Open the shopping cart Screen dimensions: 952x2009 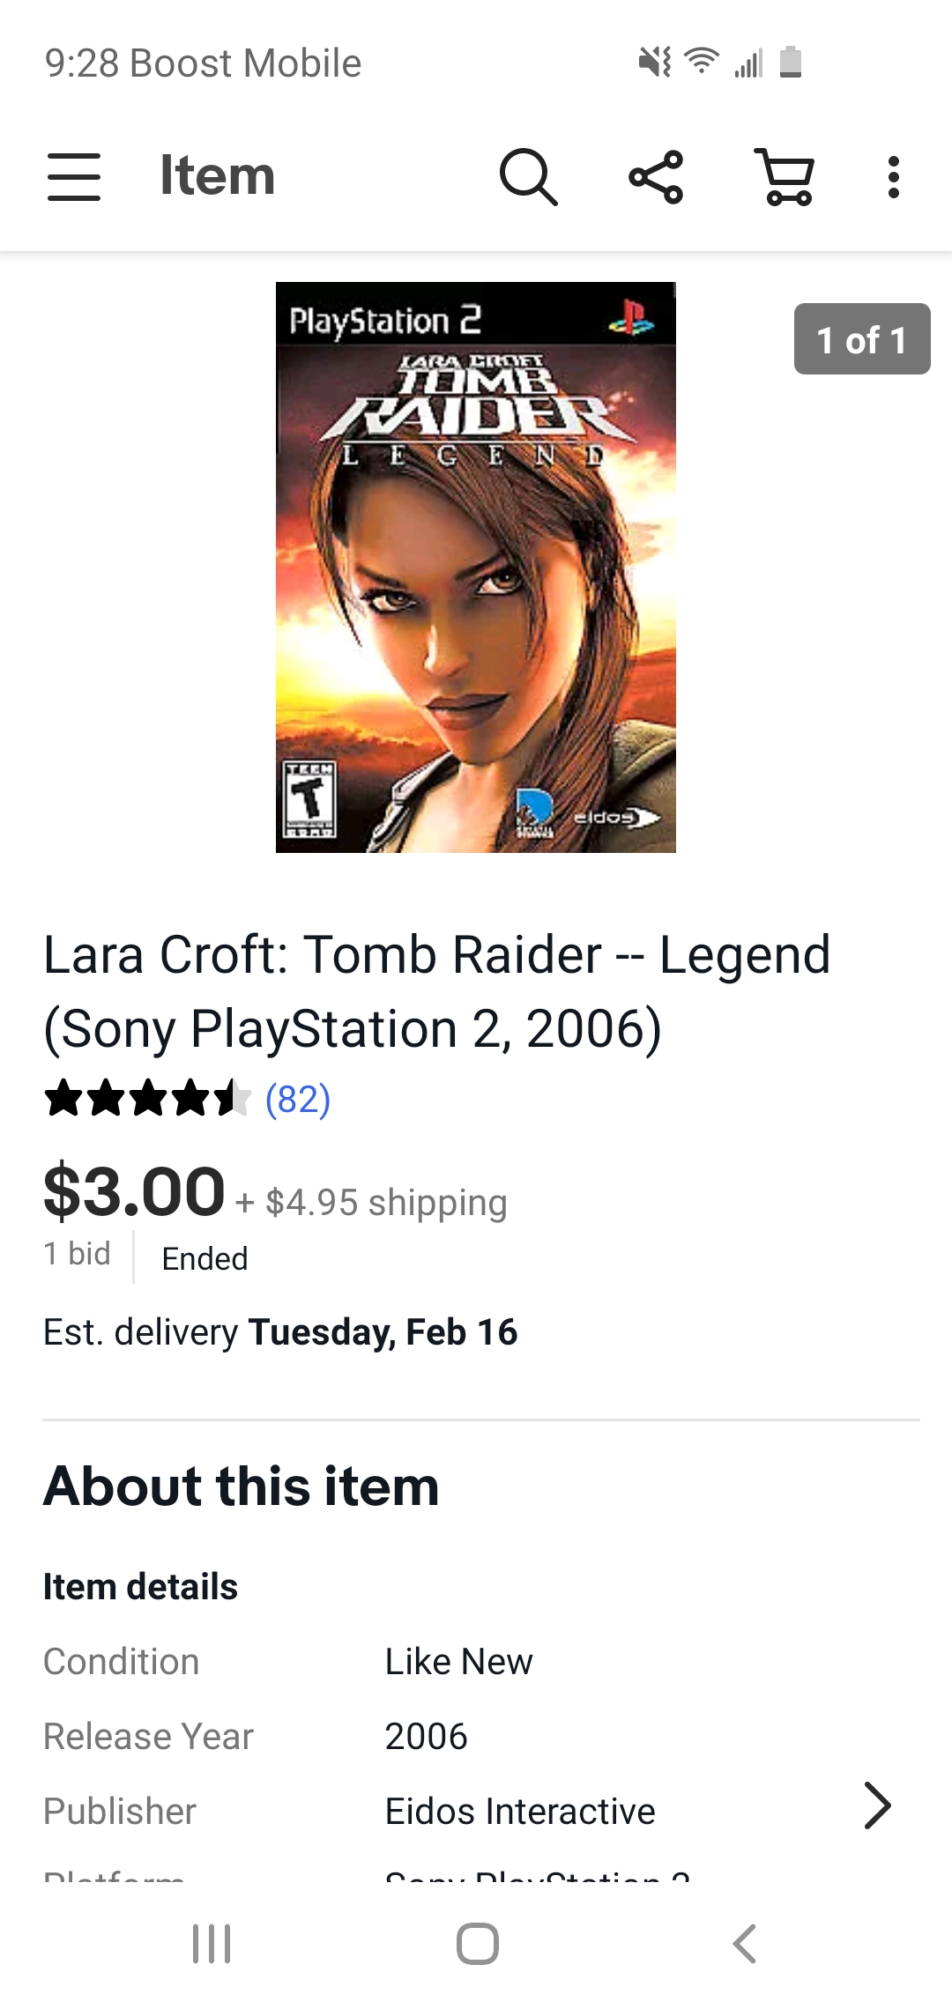click(785, 176)
